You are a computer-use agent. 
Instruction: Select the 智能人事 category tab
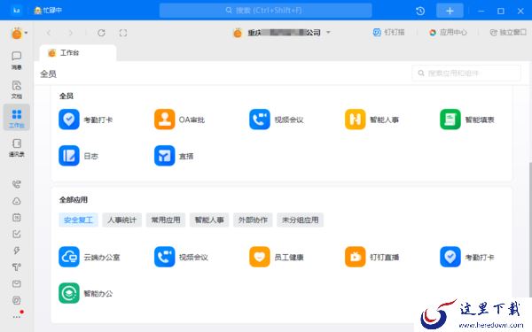point(209,220)
